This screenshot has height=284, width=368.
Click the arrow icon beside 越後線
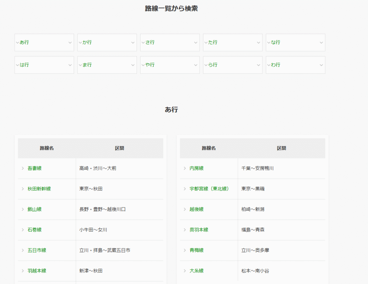pyautogui.click(x=185, y=209)
